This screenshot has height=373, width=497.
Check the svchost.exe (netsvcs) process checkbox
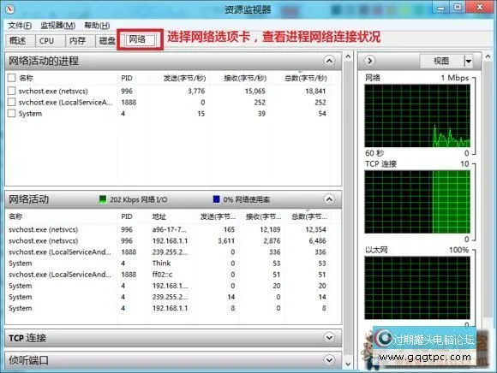[x=11, y=91]
